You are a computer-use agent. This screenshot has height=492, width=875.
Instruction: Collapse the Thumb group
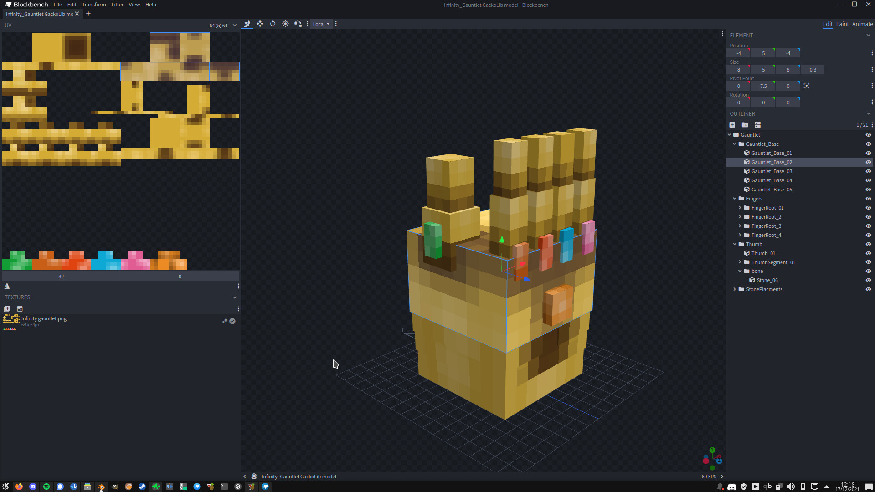coord(735,244)
